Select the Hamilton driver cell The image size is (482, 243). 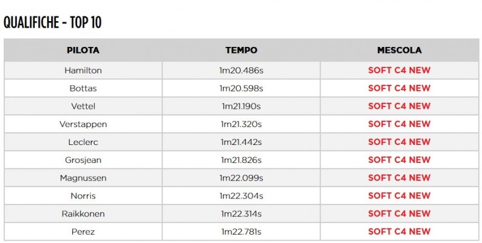(x=83, y=70)
